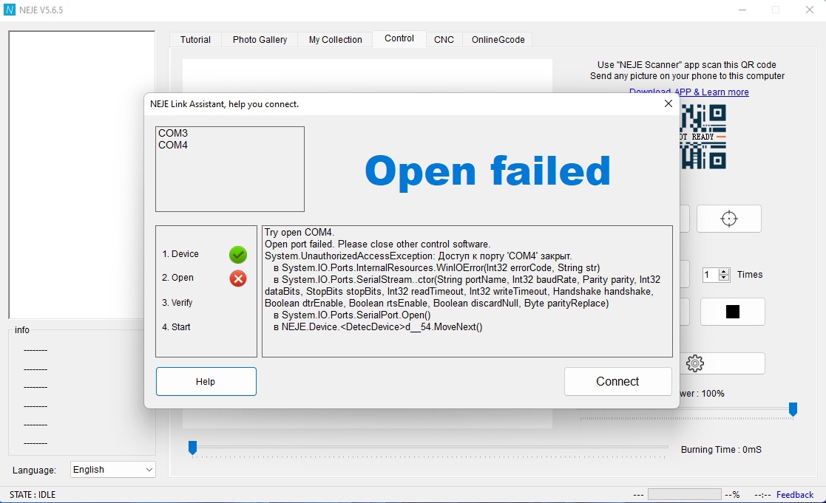Switch to the CNC tab
This screenshot has width=826, height=503.
tap(444, 39)
